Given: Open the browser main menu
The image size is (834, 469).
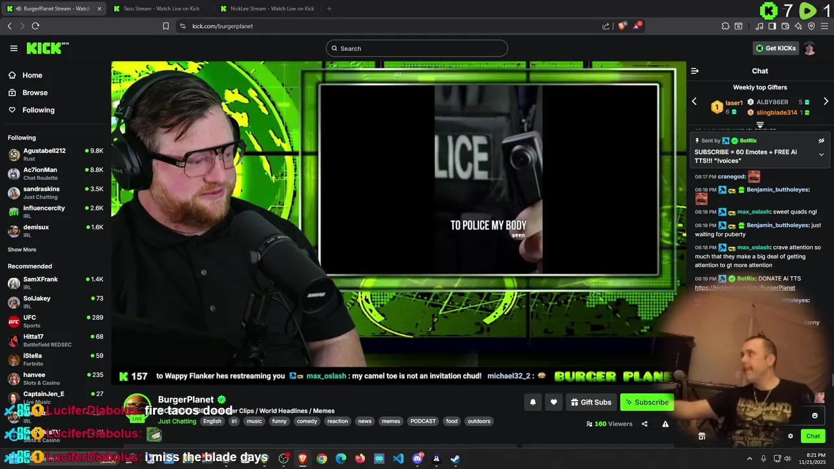Looking at the screenshot, I should pyautogui.click(x=825, y=26).
